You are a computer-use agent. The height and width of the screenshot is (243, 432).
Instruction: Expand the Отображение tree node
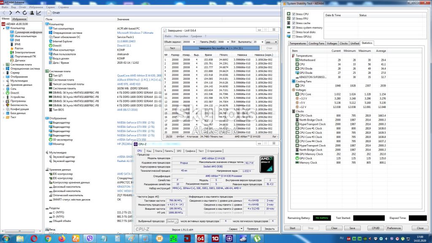(x=4, y=77)
